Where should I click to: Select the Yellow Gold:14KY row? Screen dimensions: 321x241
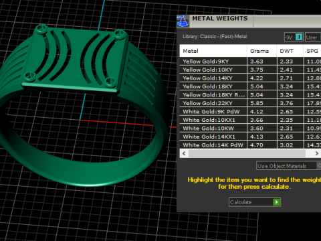(x=250, y=78)
